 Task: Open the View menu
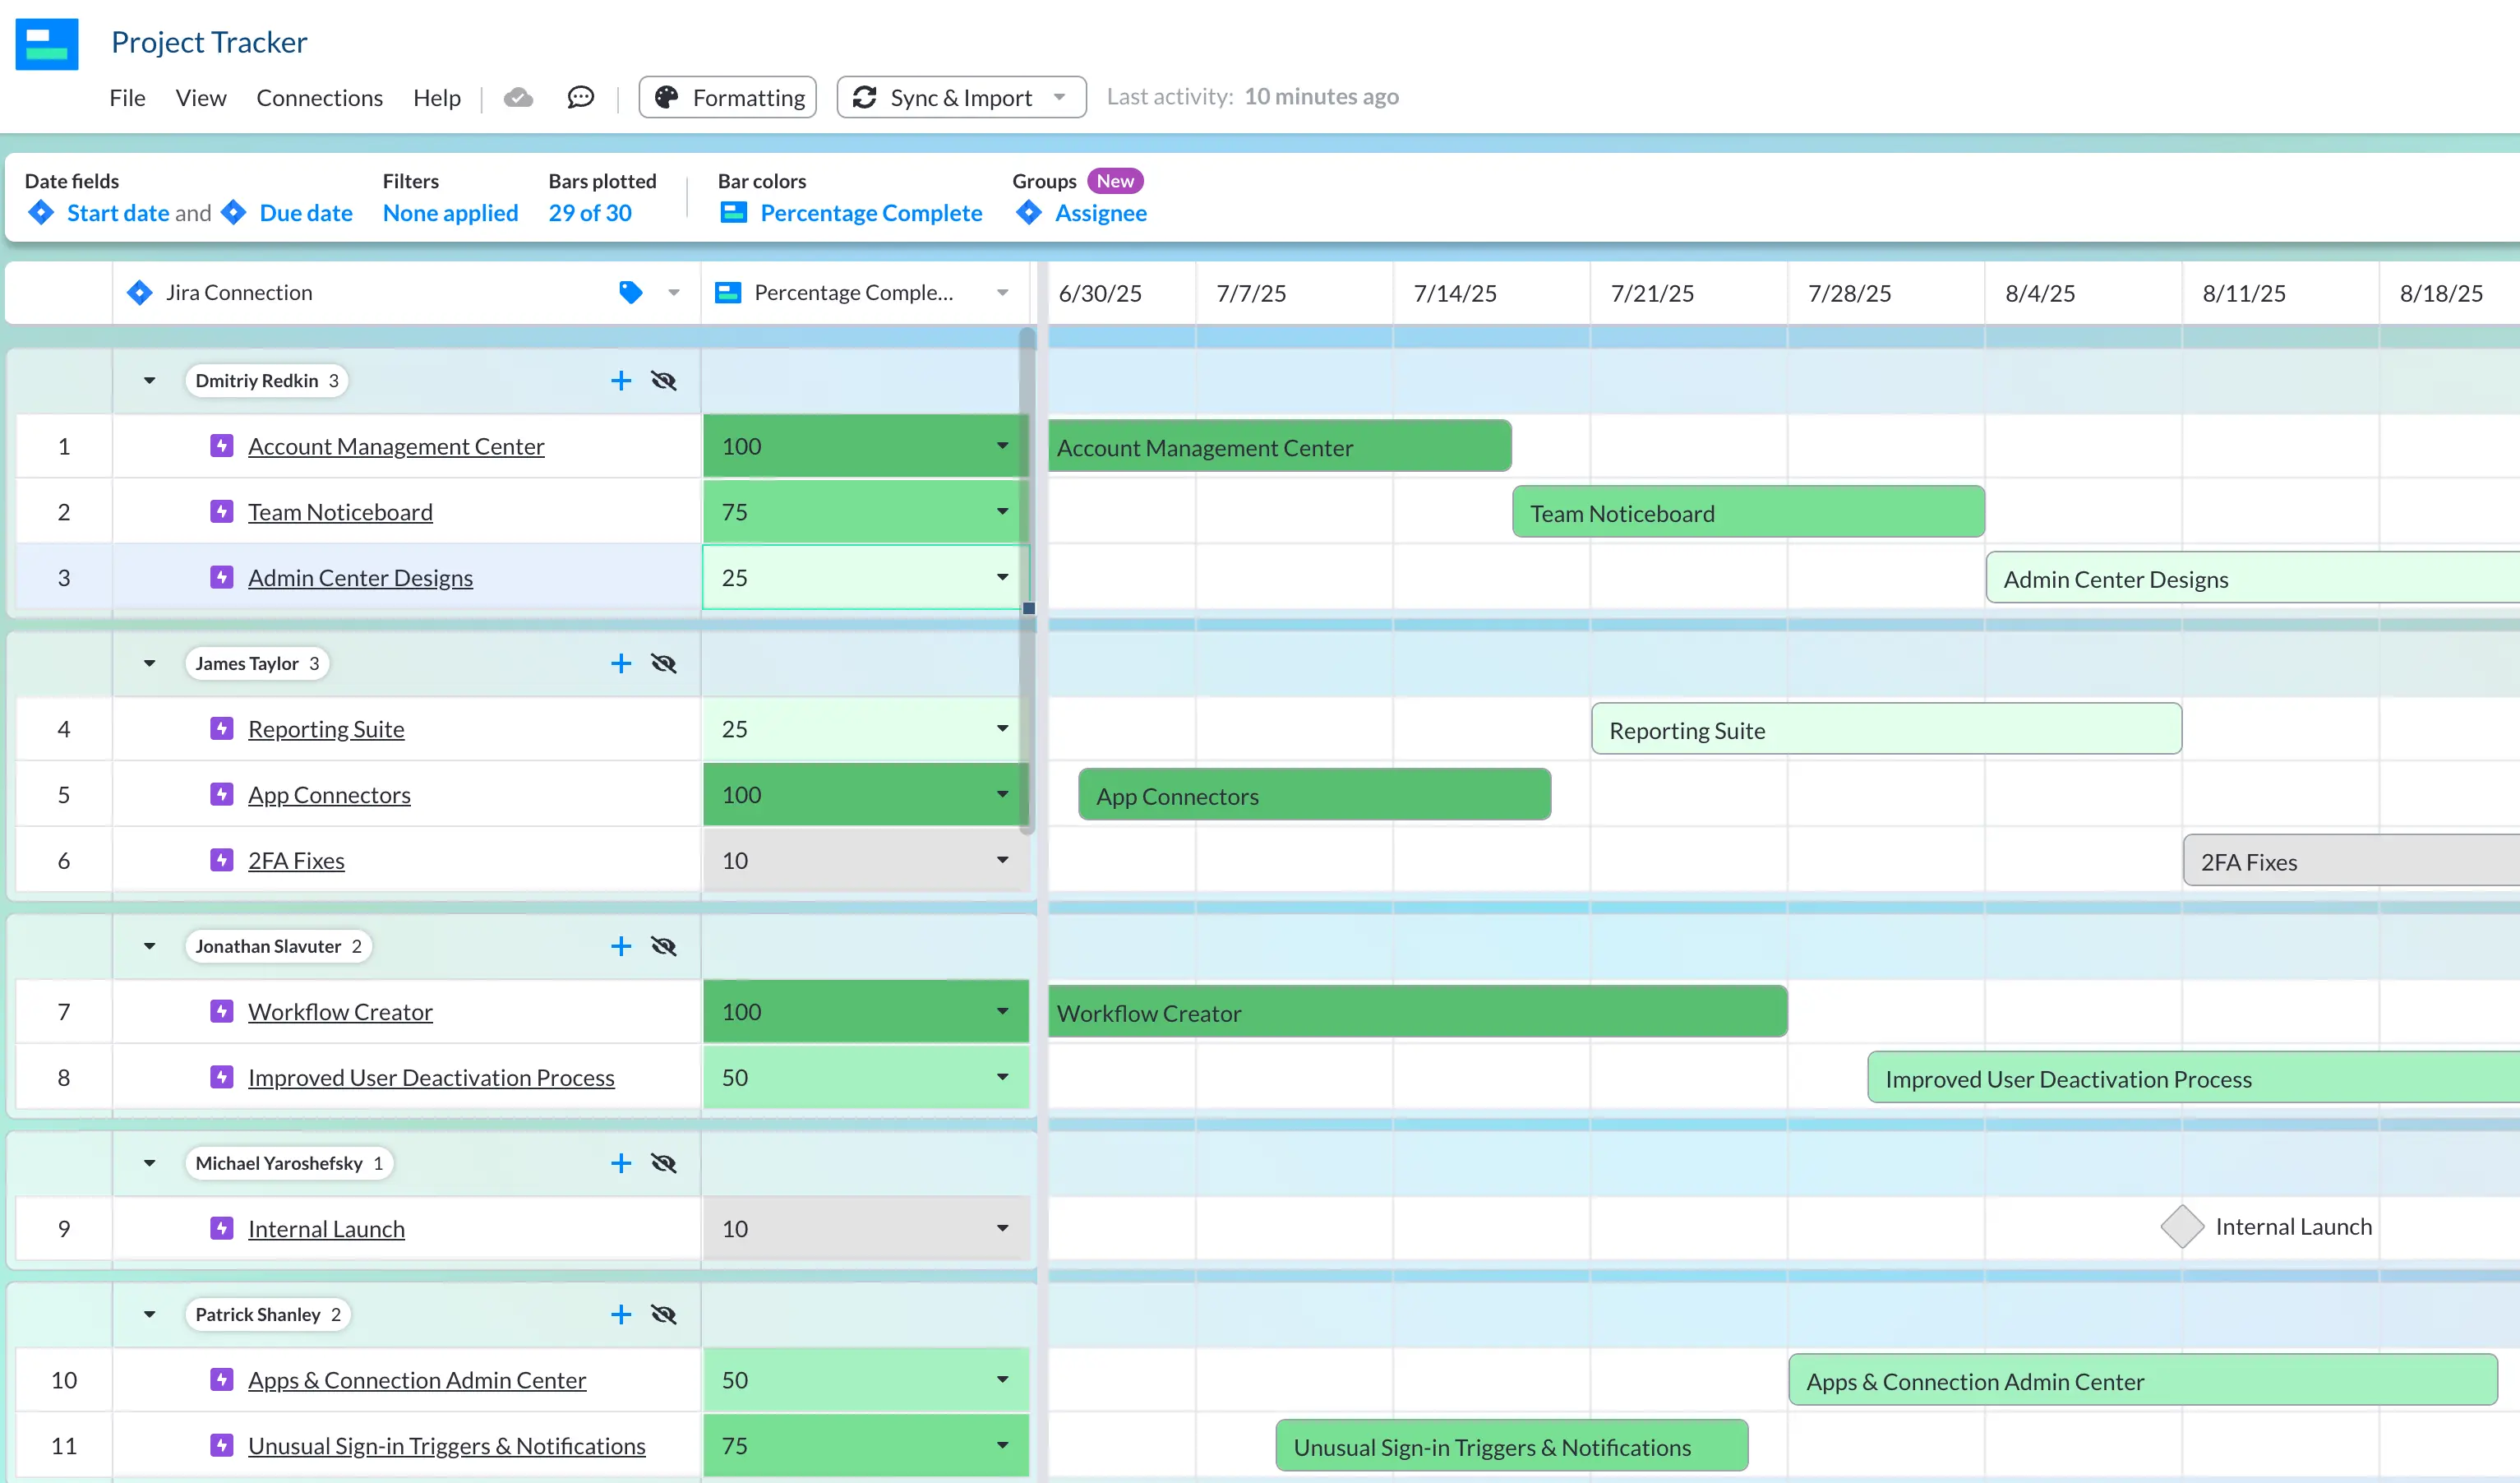pyautogui.click(x=200, y=97)
